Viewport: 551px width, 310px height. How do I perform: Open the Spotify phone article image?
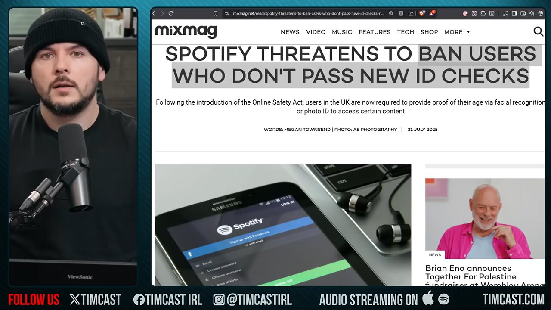283,224
